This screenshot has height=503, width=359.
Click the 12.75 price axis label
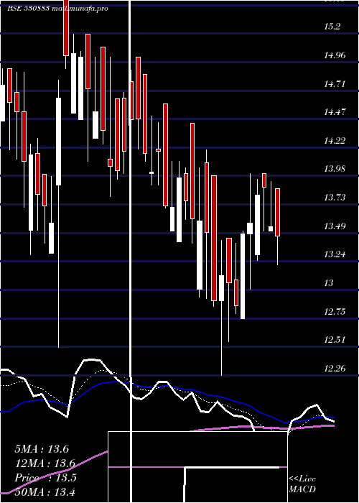tap(335, 311)
